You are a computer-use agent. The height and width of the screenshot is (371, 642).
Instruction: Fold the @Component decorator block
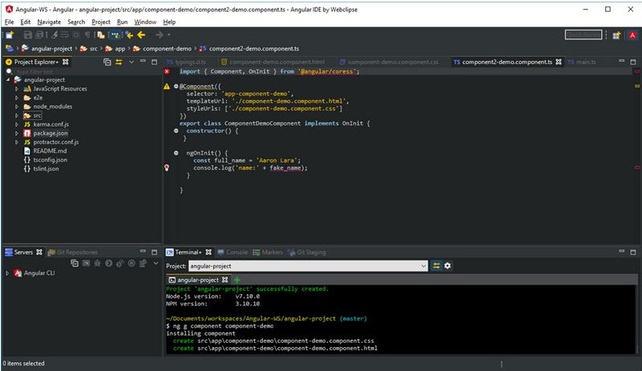point(176,86)
